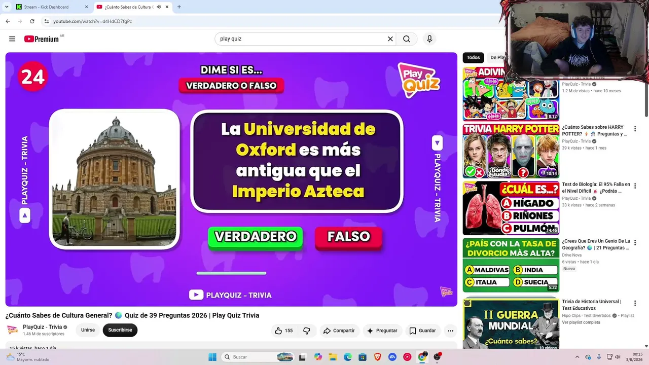
Task: Open the EA app from the taskbar
Action: pyautogui.click(x=392, y=357)
